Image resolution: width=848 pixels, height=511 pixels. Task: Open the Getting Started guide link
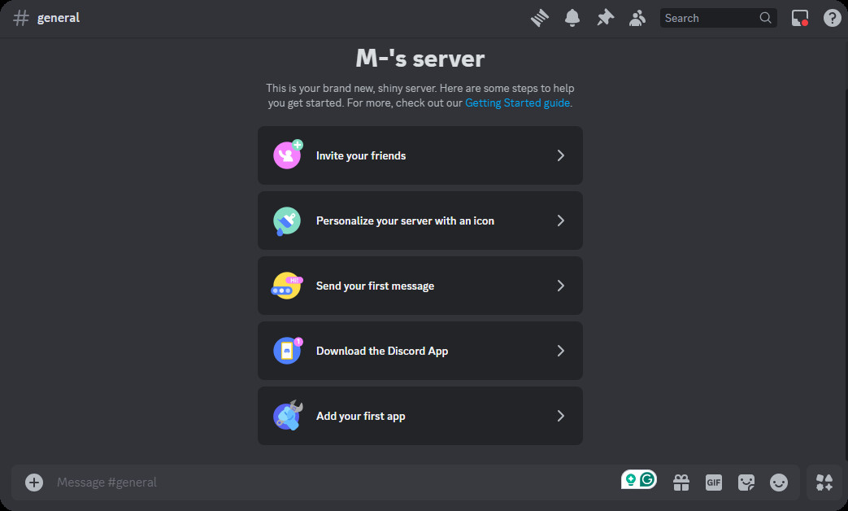pos(517,103)
